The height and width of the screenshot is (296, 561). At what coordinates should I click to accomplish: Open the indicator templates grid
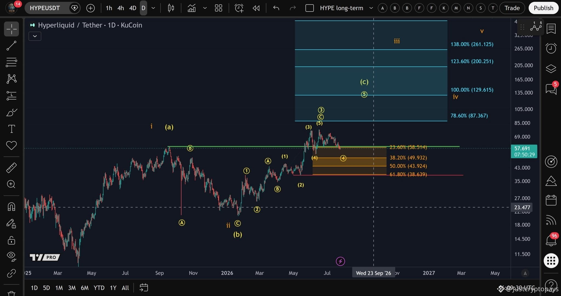(218, 8)
